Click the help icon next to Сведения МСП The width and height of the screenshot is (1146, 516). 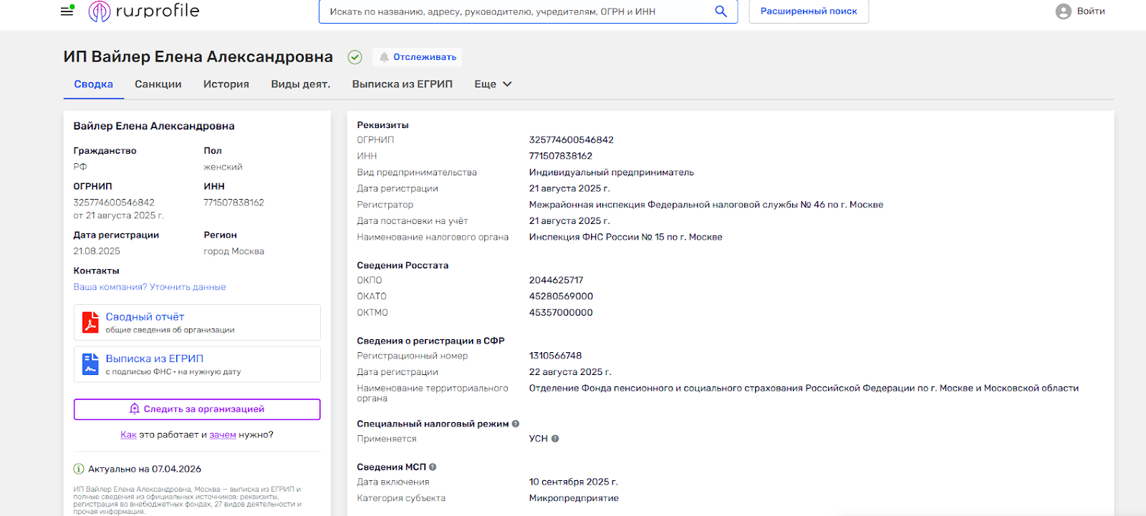pos(433,467)
